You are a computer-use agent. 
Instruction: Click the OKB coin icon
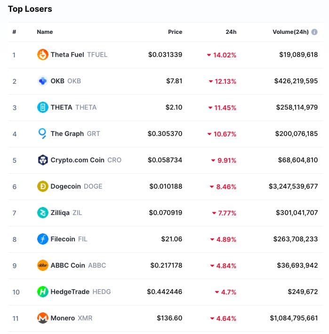coord(43,81)
